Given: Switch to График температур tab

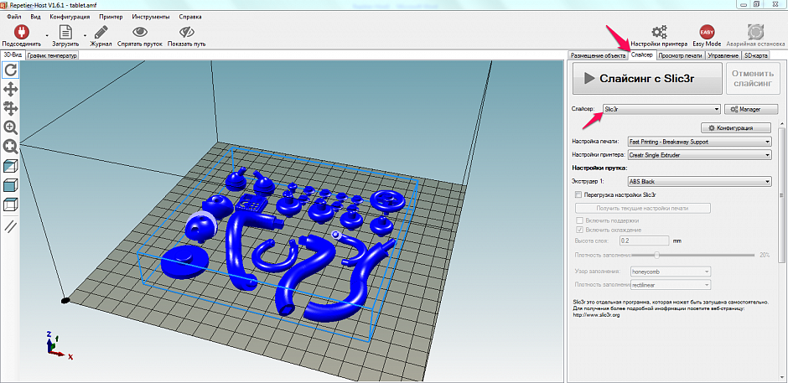Looking at the screenshot, I should tap(52, 55).
